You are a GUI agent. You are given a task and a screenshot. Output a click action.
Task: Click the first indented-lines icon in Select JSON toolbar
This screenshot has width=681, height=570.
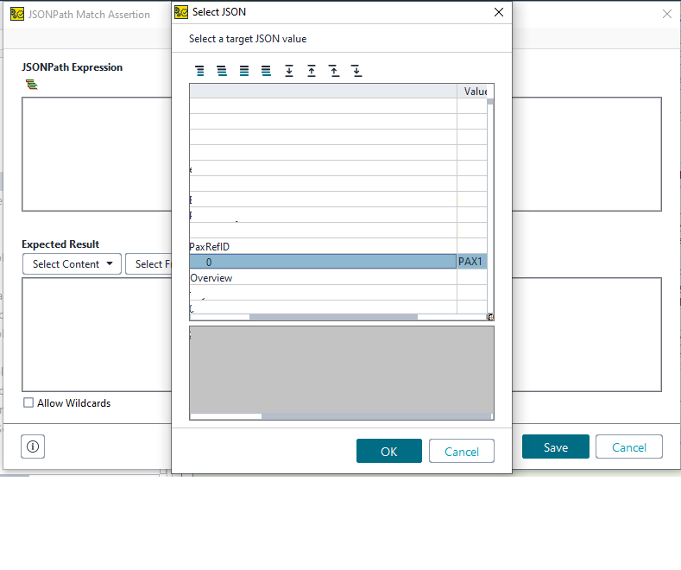point(199,71)
